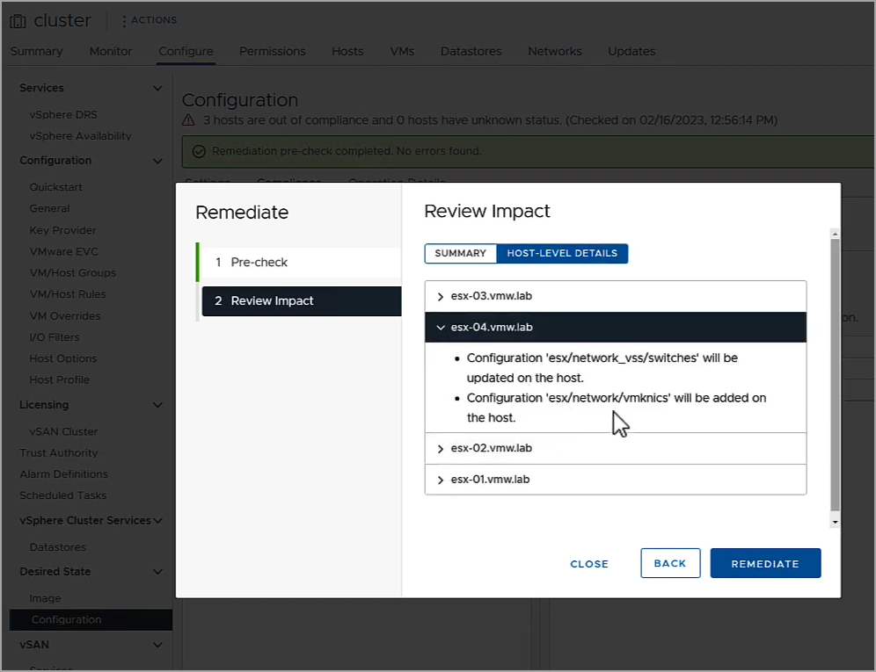
Task: Click the Back button
Action: point(670,563)
